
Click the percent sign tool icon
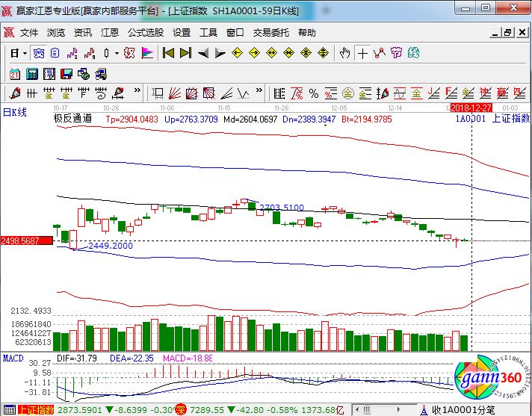[314, 93]
